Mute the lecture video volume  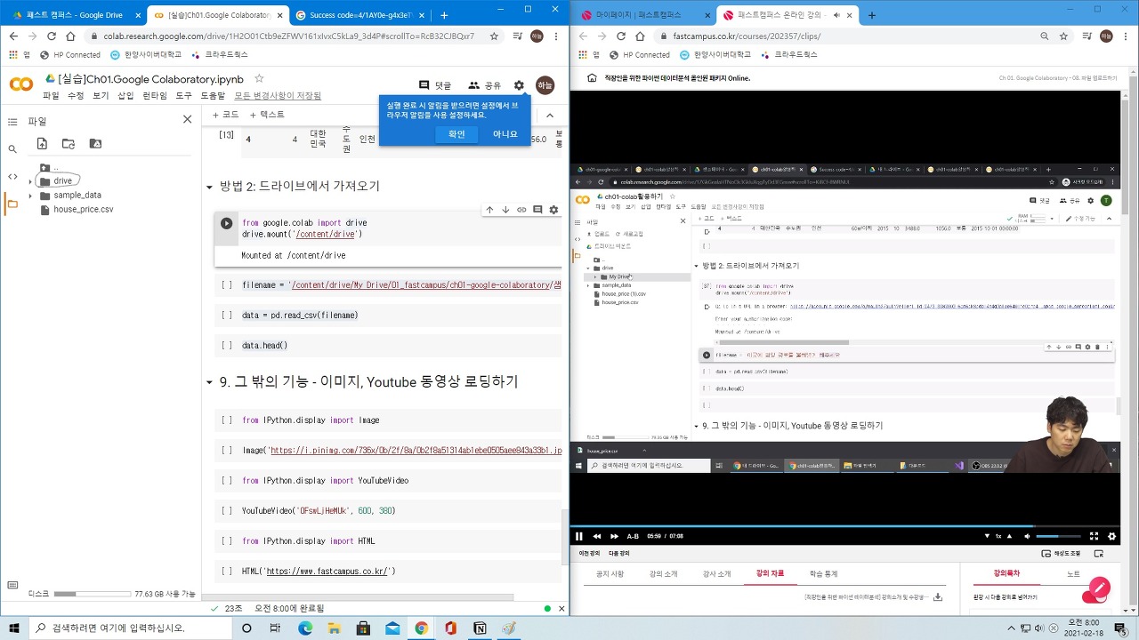(1027, 536)
